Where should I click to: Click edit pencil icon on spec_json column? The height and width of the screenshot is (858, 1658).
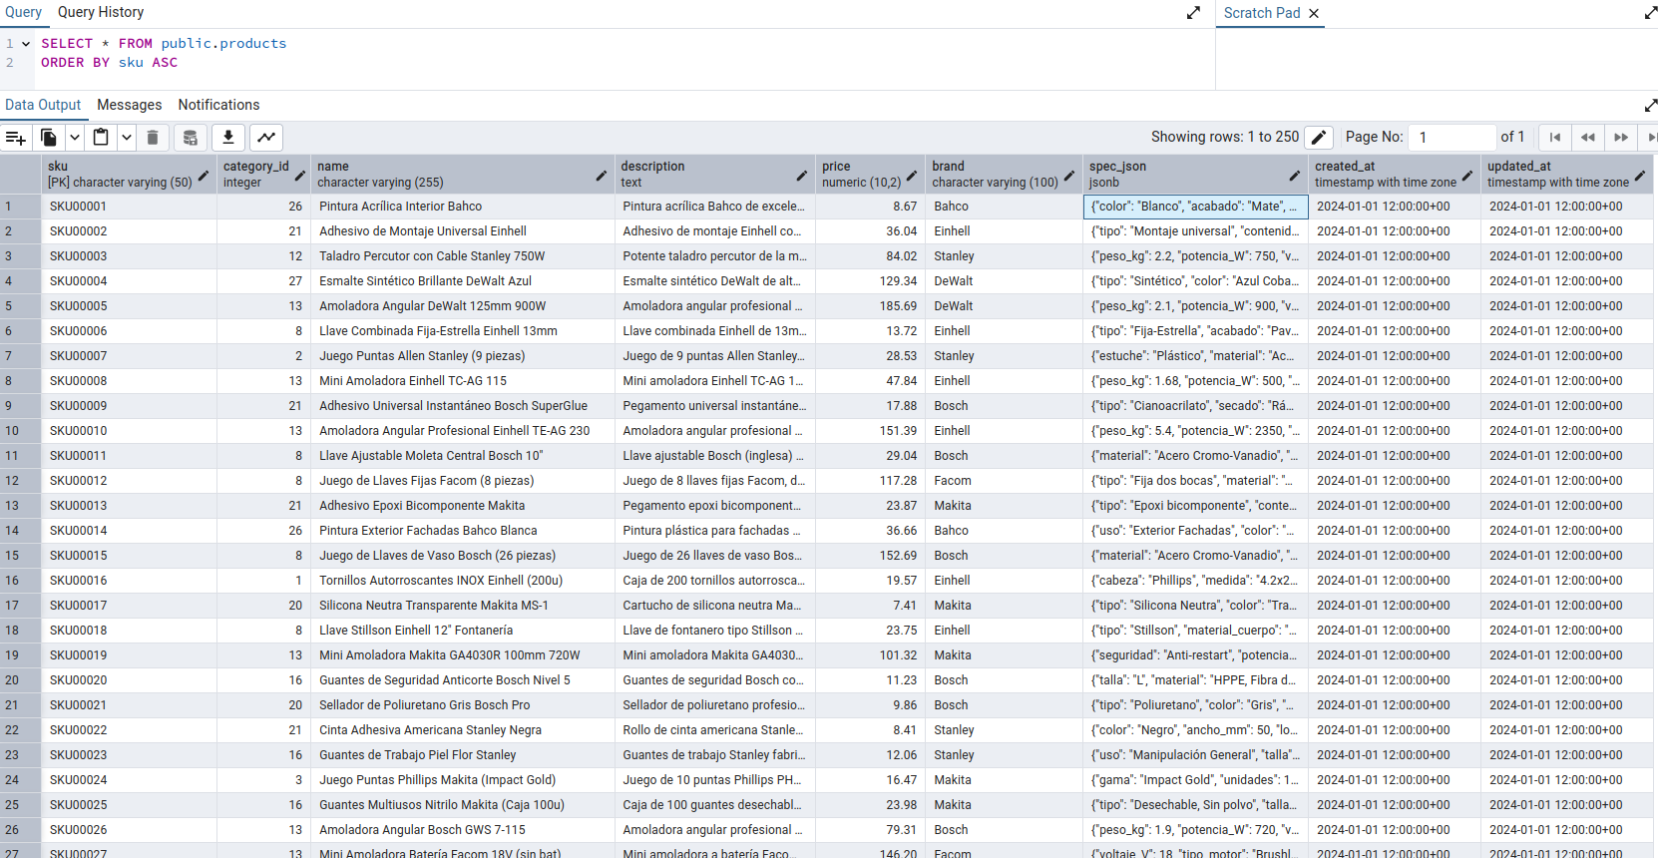pos(1294,176)
